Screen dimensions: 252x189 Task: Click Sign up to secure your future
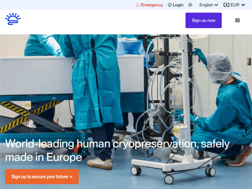tap(42, 177)
